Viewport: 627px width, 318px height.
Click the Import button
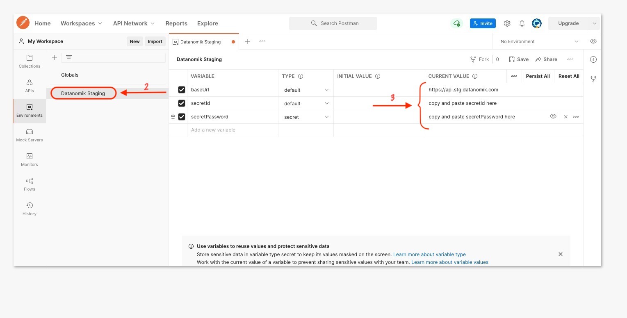point(155,41)
